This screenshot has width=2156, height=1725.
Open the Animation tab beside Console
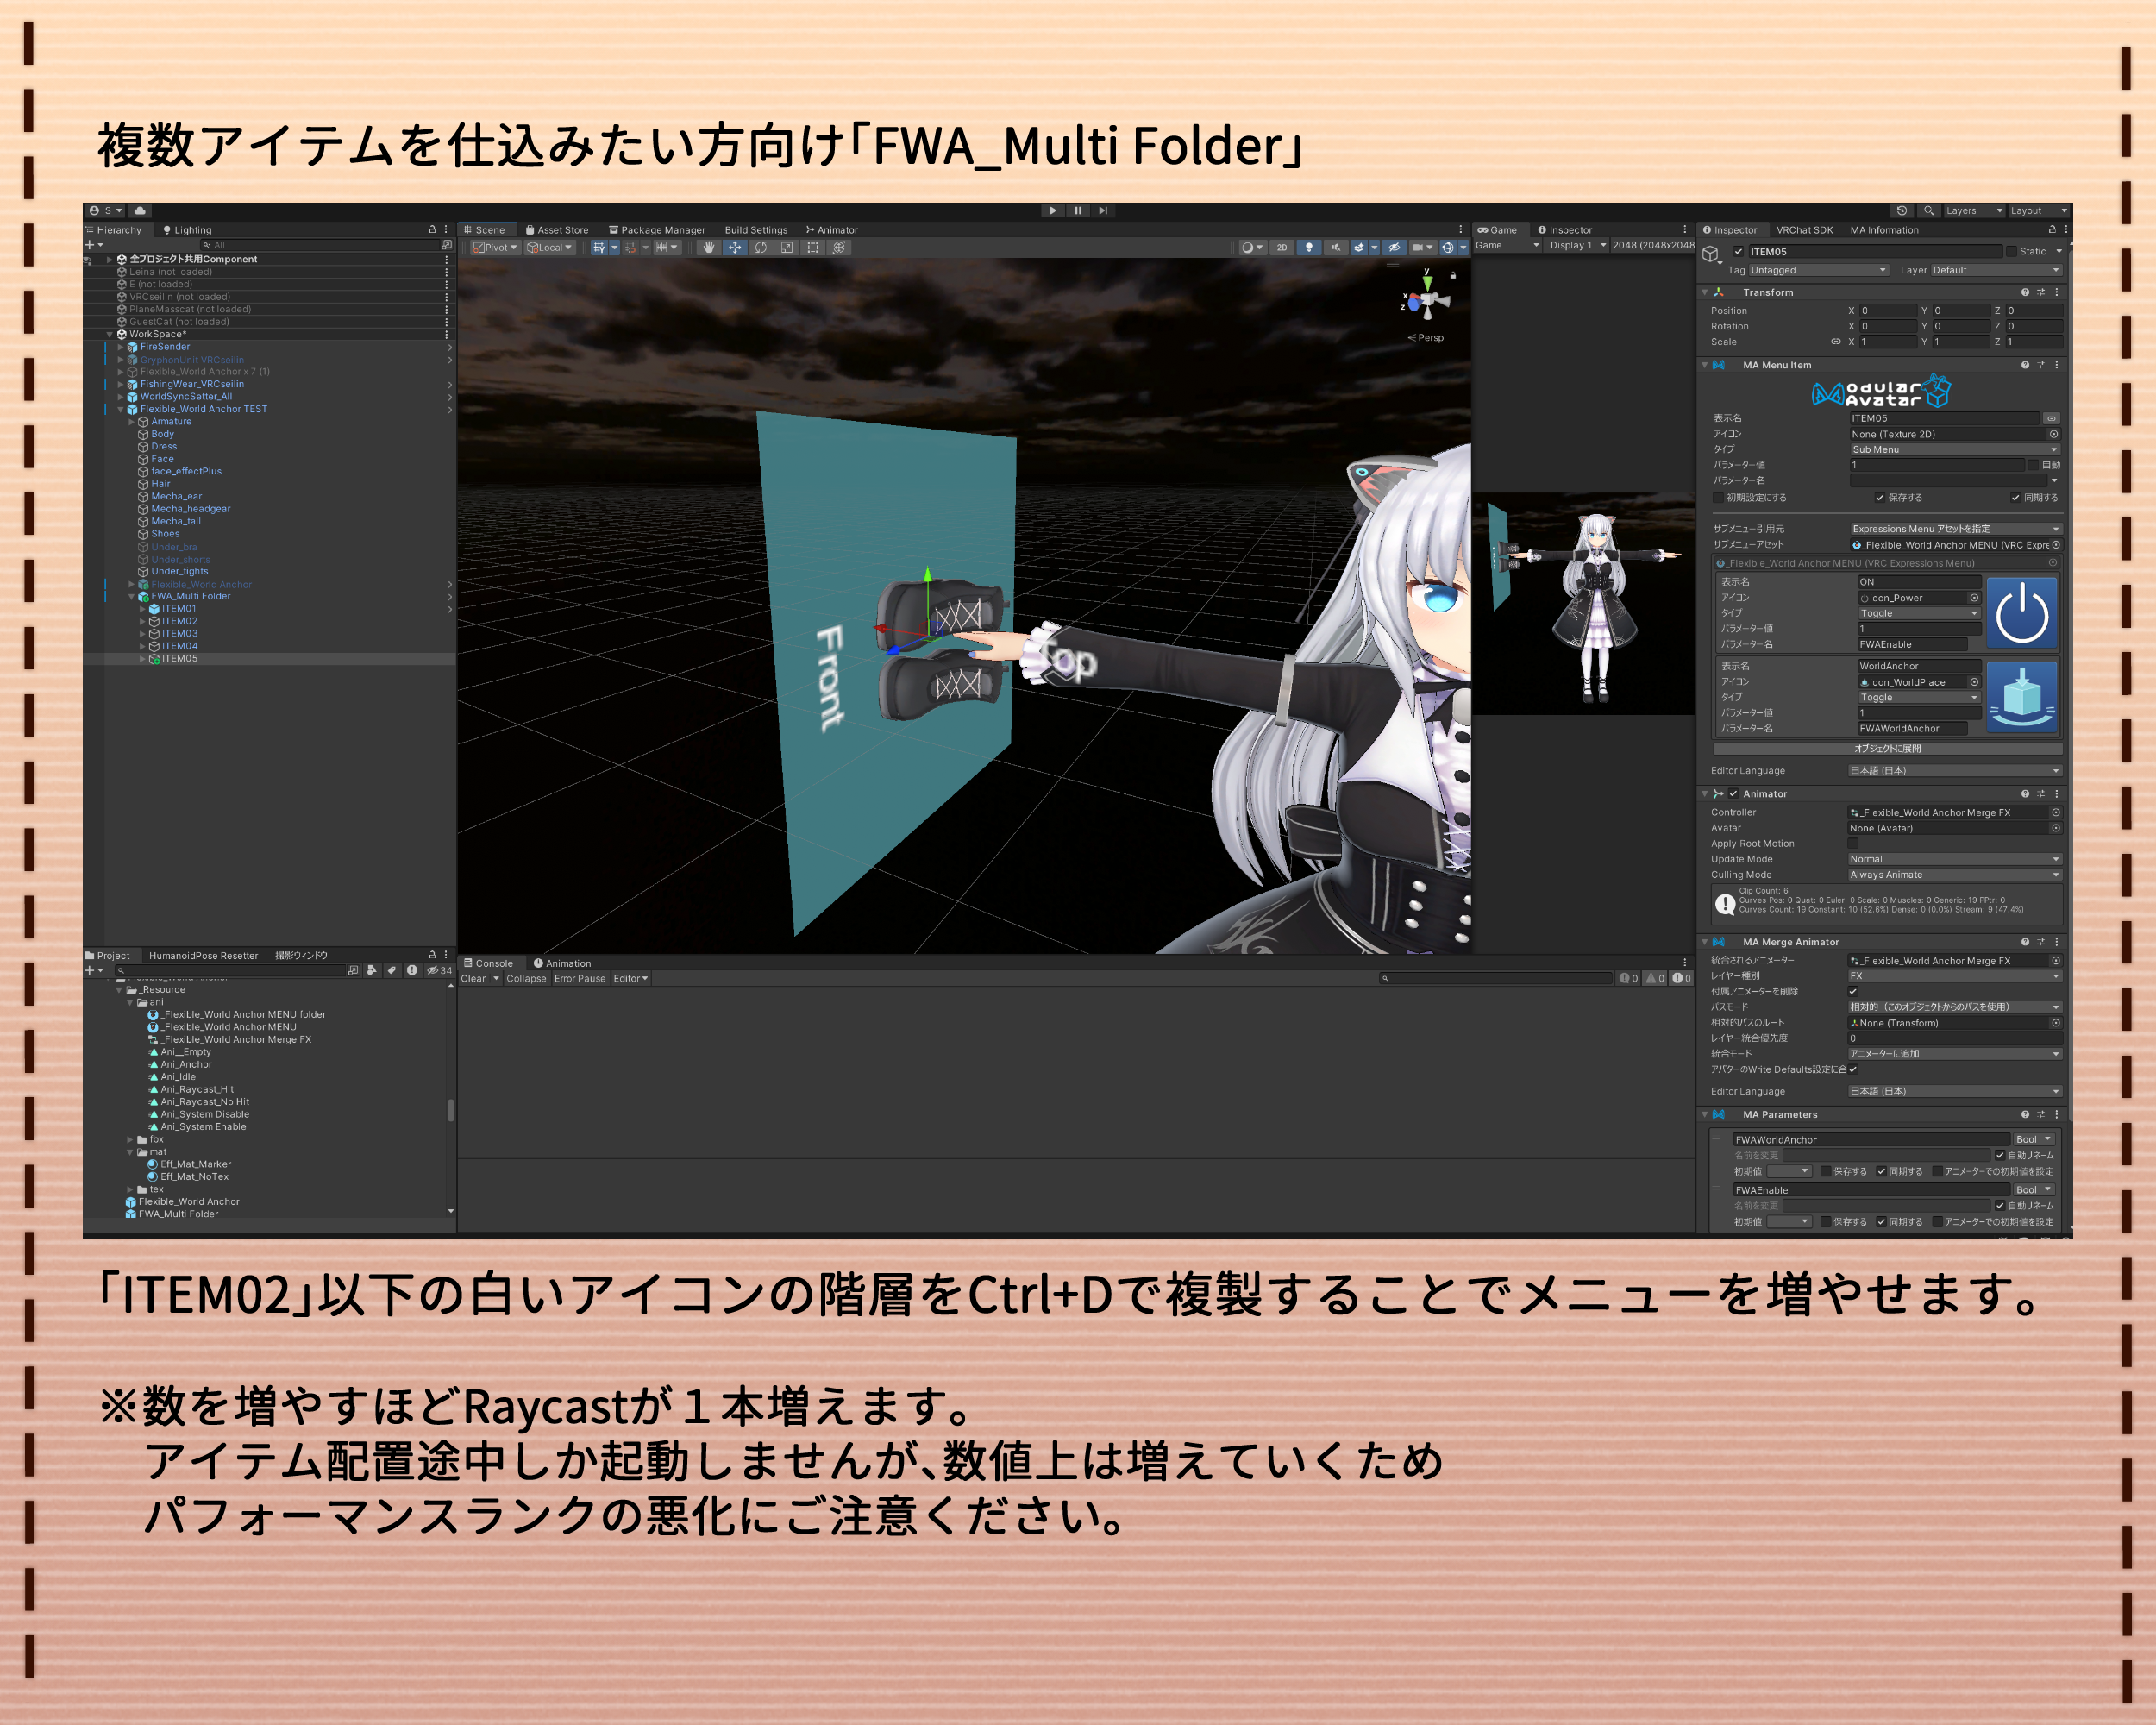562,963
